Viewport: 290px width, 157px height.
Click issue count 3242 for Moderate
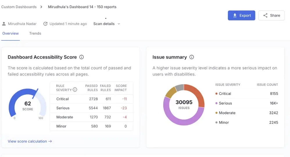click(x=273, y=113)
